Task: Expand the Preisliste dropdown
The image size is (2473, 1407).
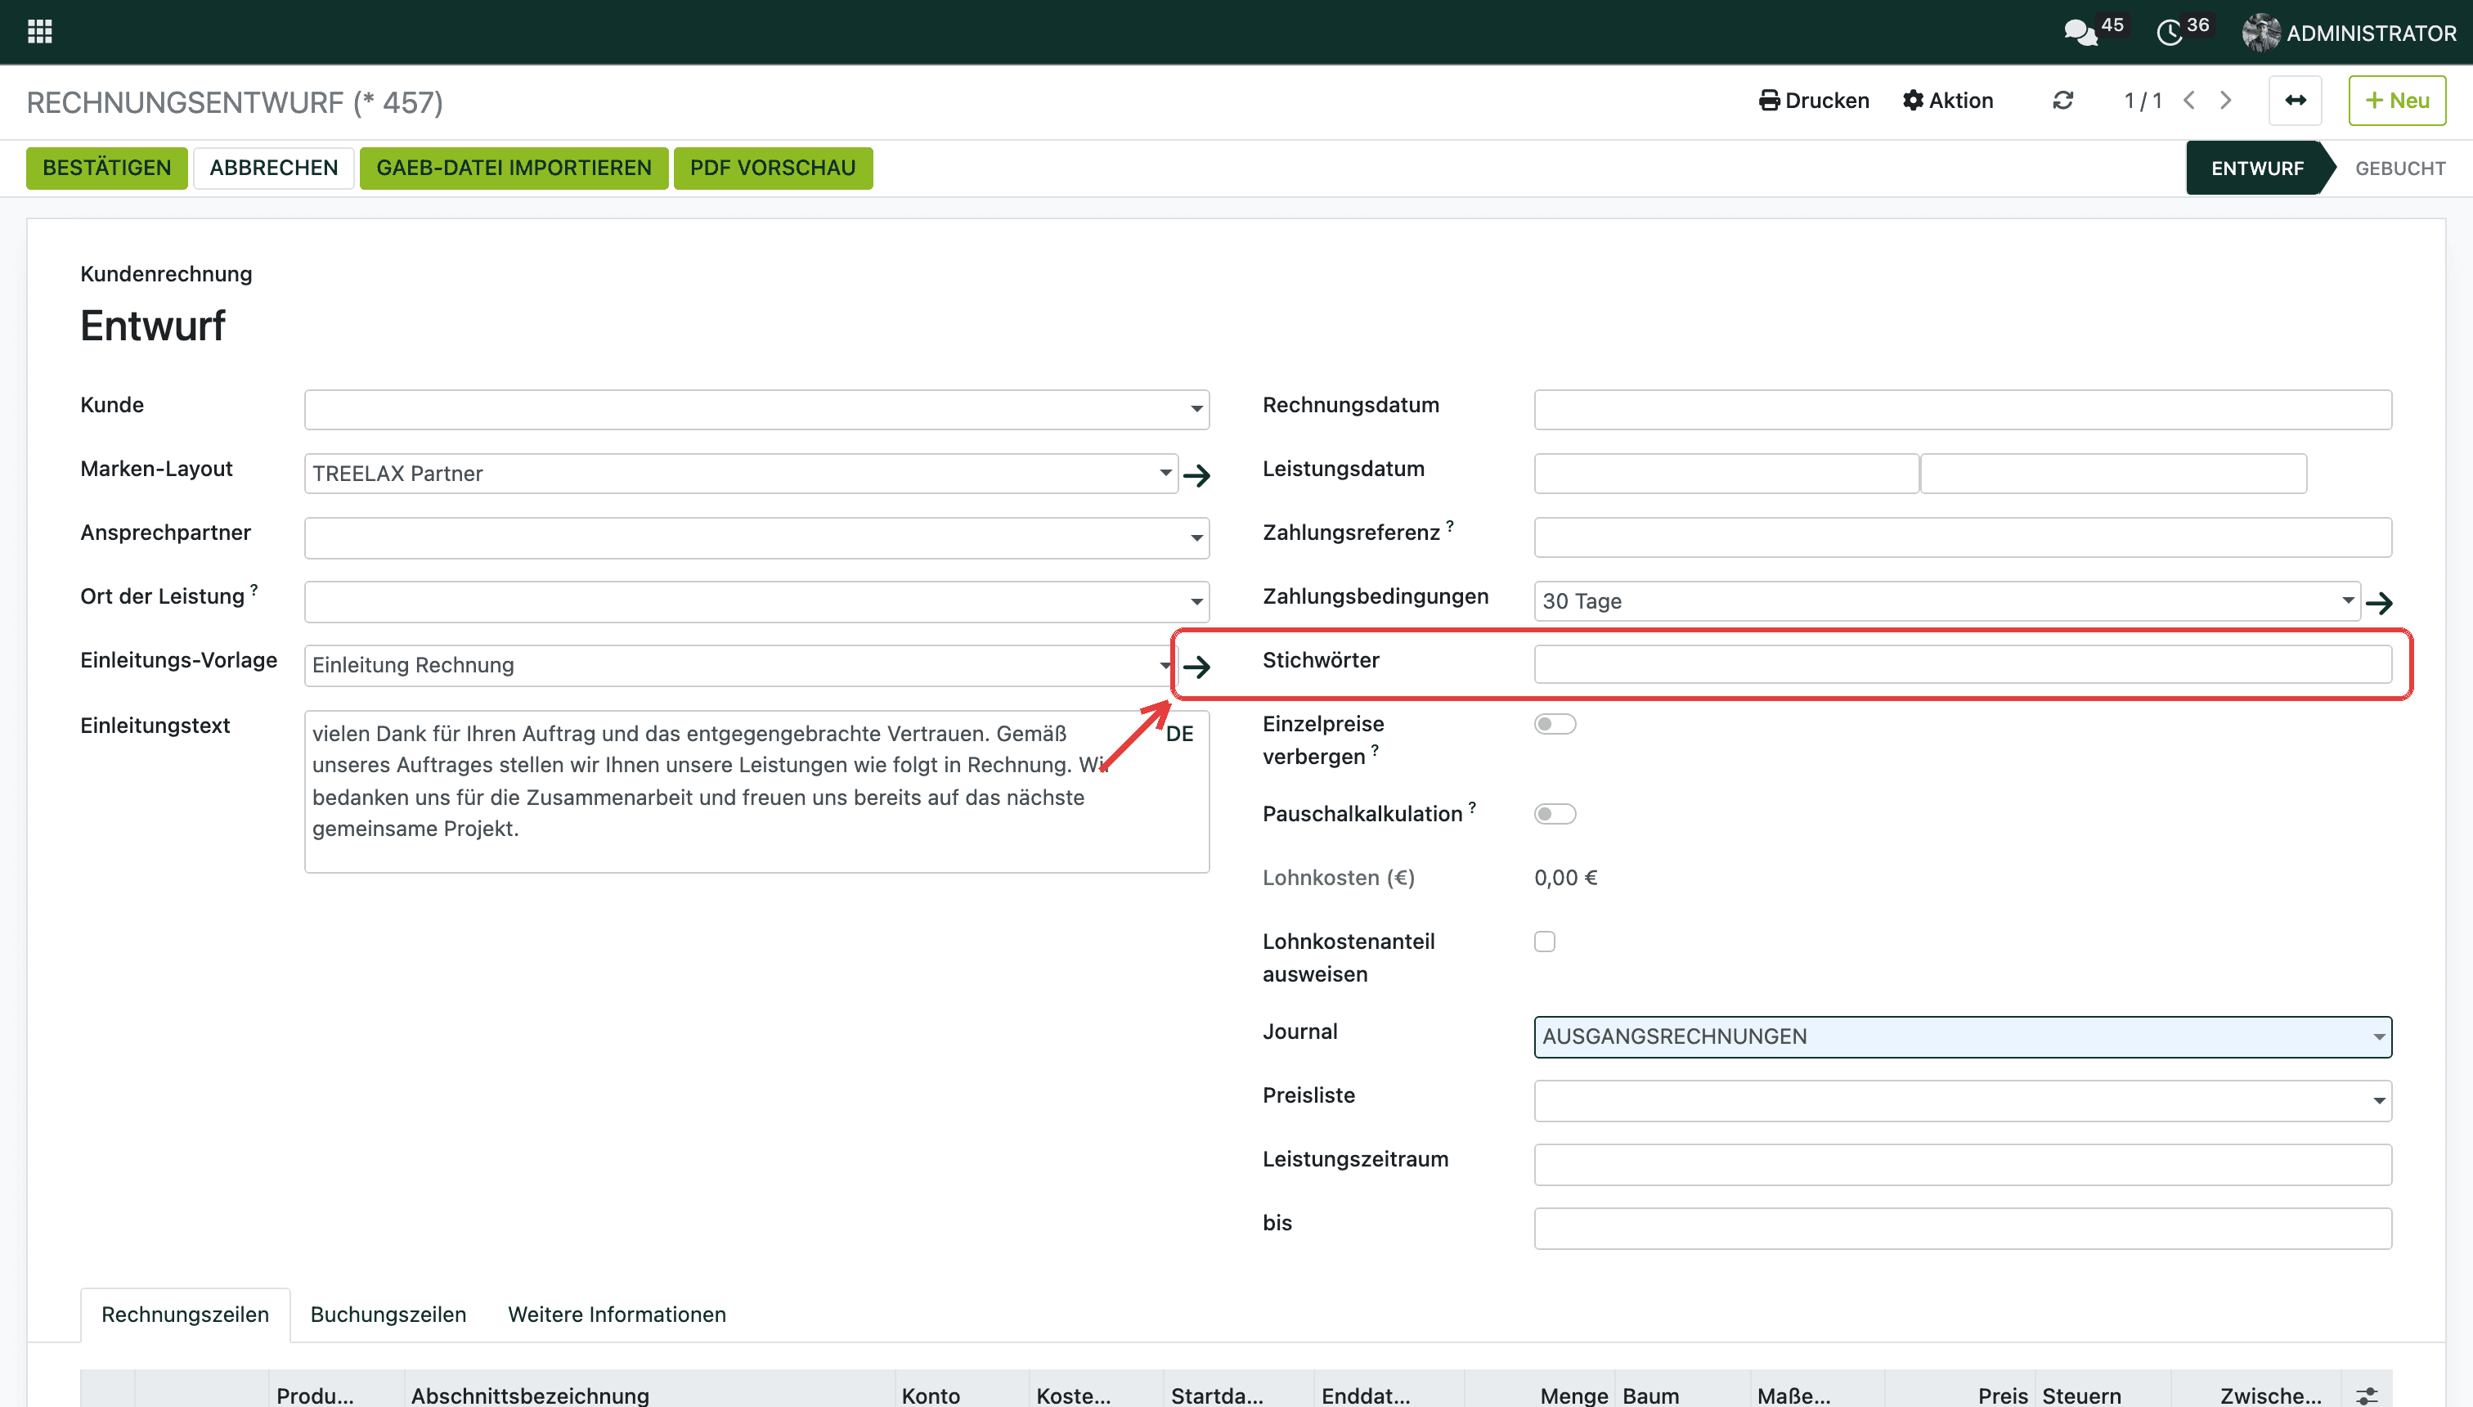Action: click(x=2378, y=1101)
